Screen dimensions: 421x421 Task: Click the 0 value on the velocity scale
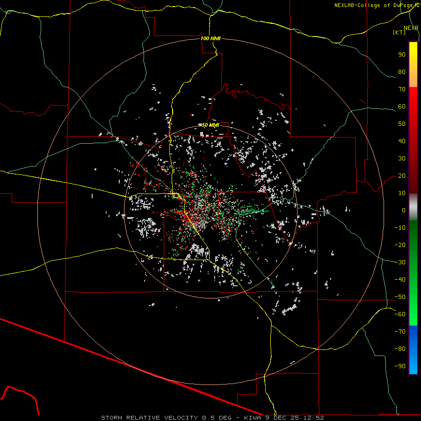coord(404,210)
